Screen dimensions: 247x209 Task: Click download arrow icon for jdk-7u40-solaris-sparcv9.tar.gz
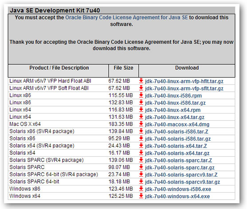click(141, 181)
